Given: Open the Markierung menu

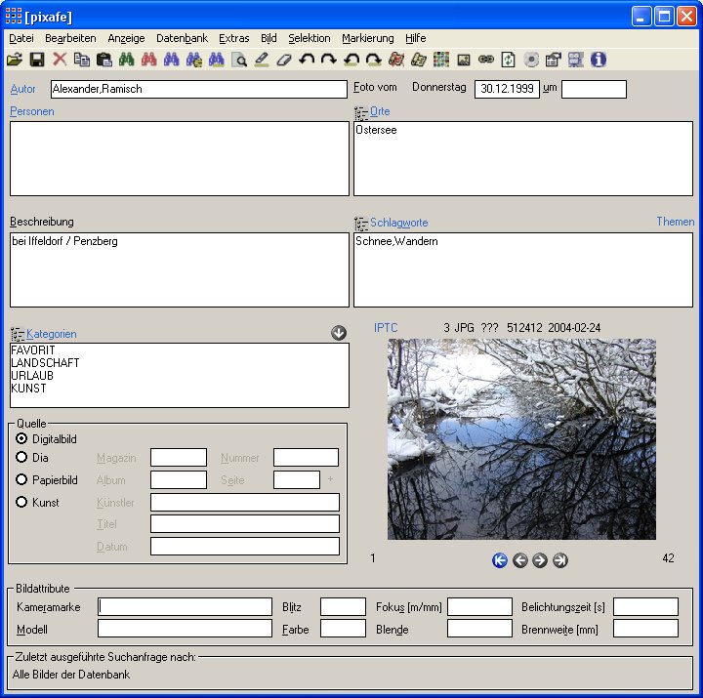Looking at the screenshot, I should tap(368, 38).
